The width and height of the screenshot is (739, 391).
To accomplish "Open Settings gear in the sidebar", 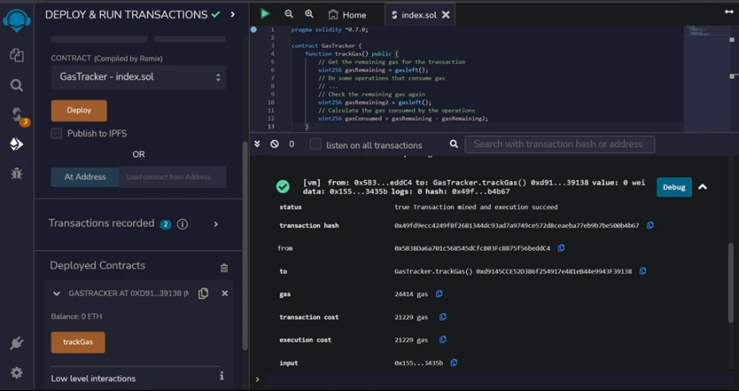I will coord(17,373).
